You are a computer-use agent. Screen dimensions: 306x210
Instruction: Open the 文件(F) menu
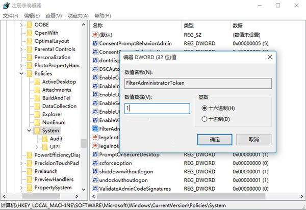10,16
